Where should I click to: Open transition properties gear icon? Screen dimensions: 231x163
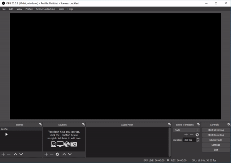[197, 135]
